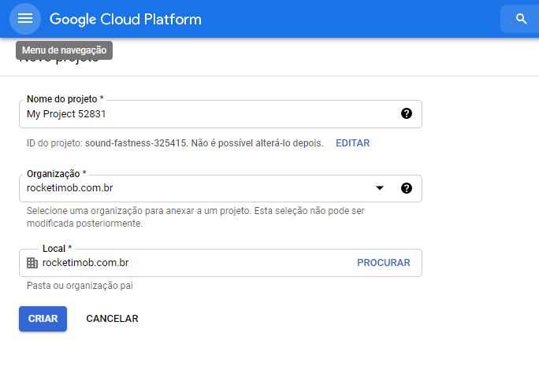
Task: Click the search magnifier icon
Action: pos(520,19)
